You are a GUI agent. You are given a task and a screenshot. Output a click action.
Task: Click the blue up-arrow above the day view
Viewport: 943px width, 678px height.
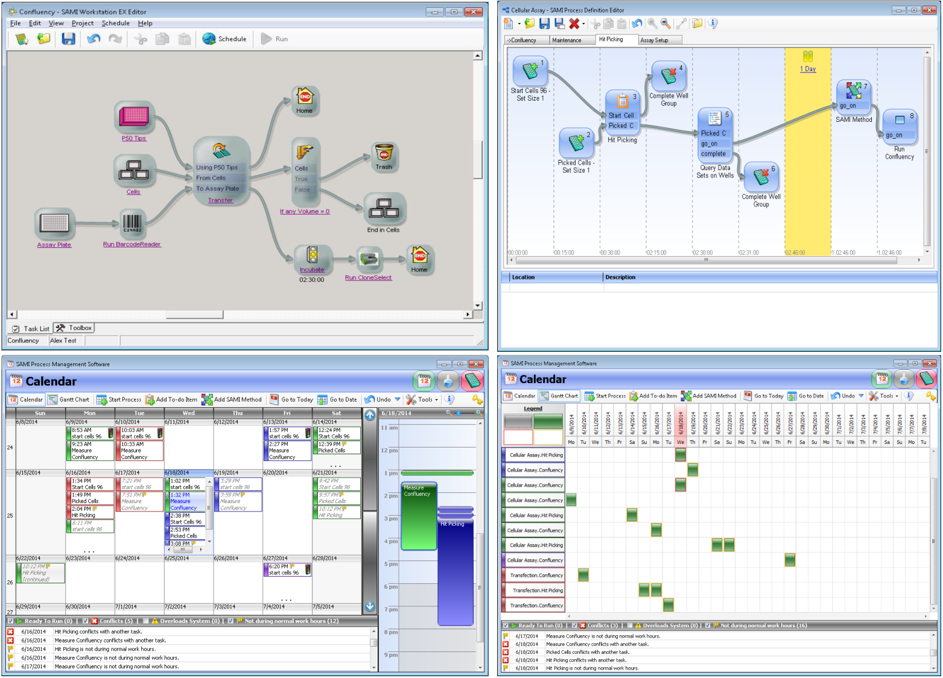point(370,414)
